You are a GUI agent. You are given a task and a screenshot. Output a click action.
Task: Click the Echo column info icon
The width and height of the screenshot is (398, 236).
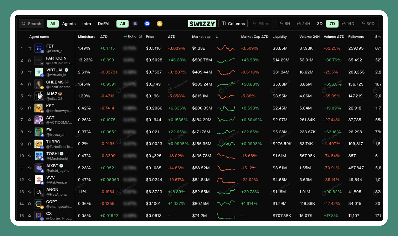click(x=140, y=36)
